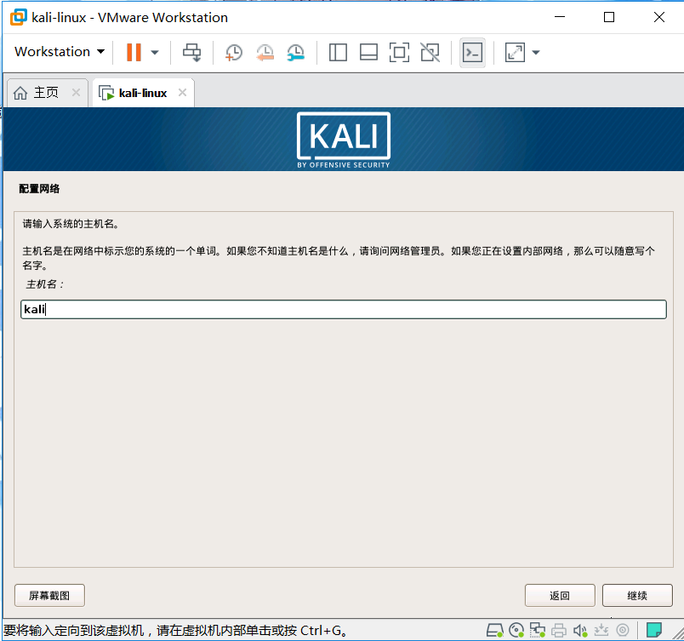Toggle the thumbnail bar view
This screenshot has height=641, width=684.
click(x=368, y=53)
